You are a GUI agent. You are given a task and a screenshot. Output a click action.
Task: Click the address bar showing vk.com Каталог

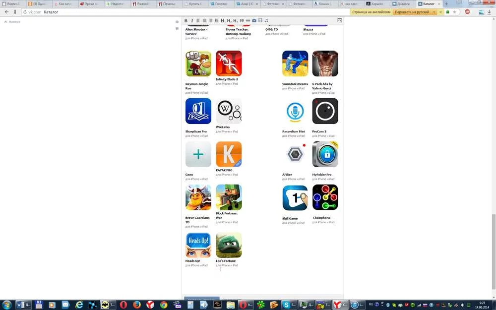(x=186, y=12)
